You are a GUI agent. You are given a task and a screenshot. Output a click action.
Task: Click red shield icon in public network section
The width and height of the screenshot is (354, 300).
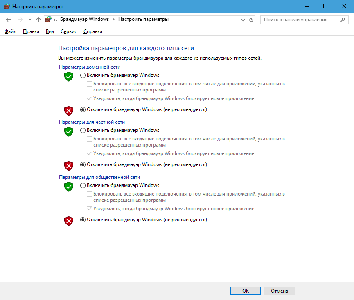click(69, 221)
